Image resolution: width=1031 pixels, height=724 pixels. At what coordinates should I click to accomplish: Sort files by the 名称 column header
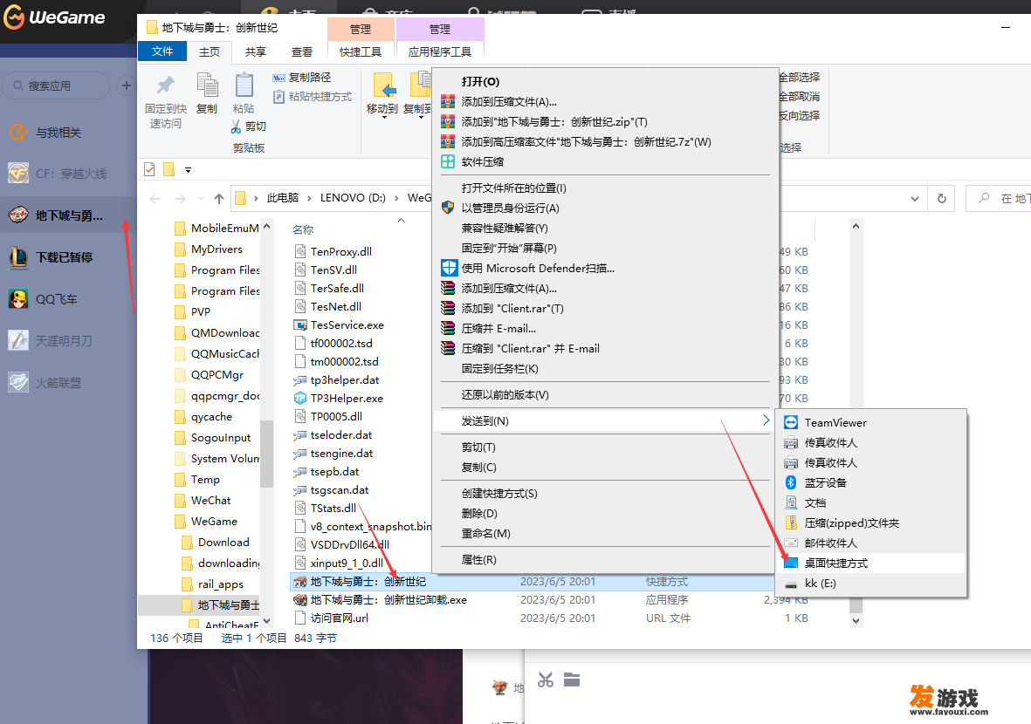[303, 230]
